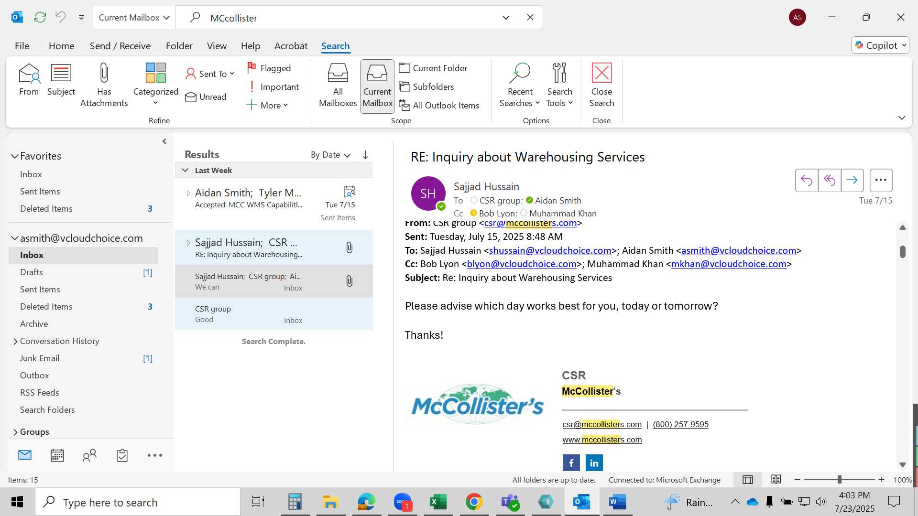Filter results to Flagged items
918x516 pixels.
(269, 68)
